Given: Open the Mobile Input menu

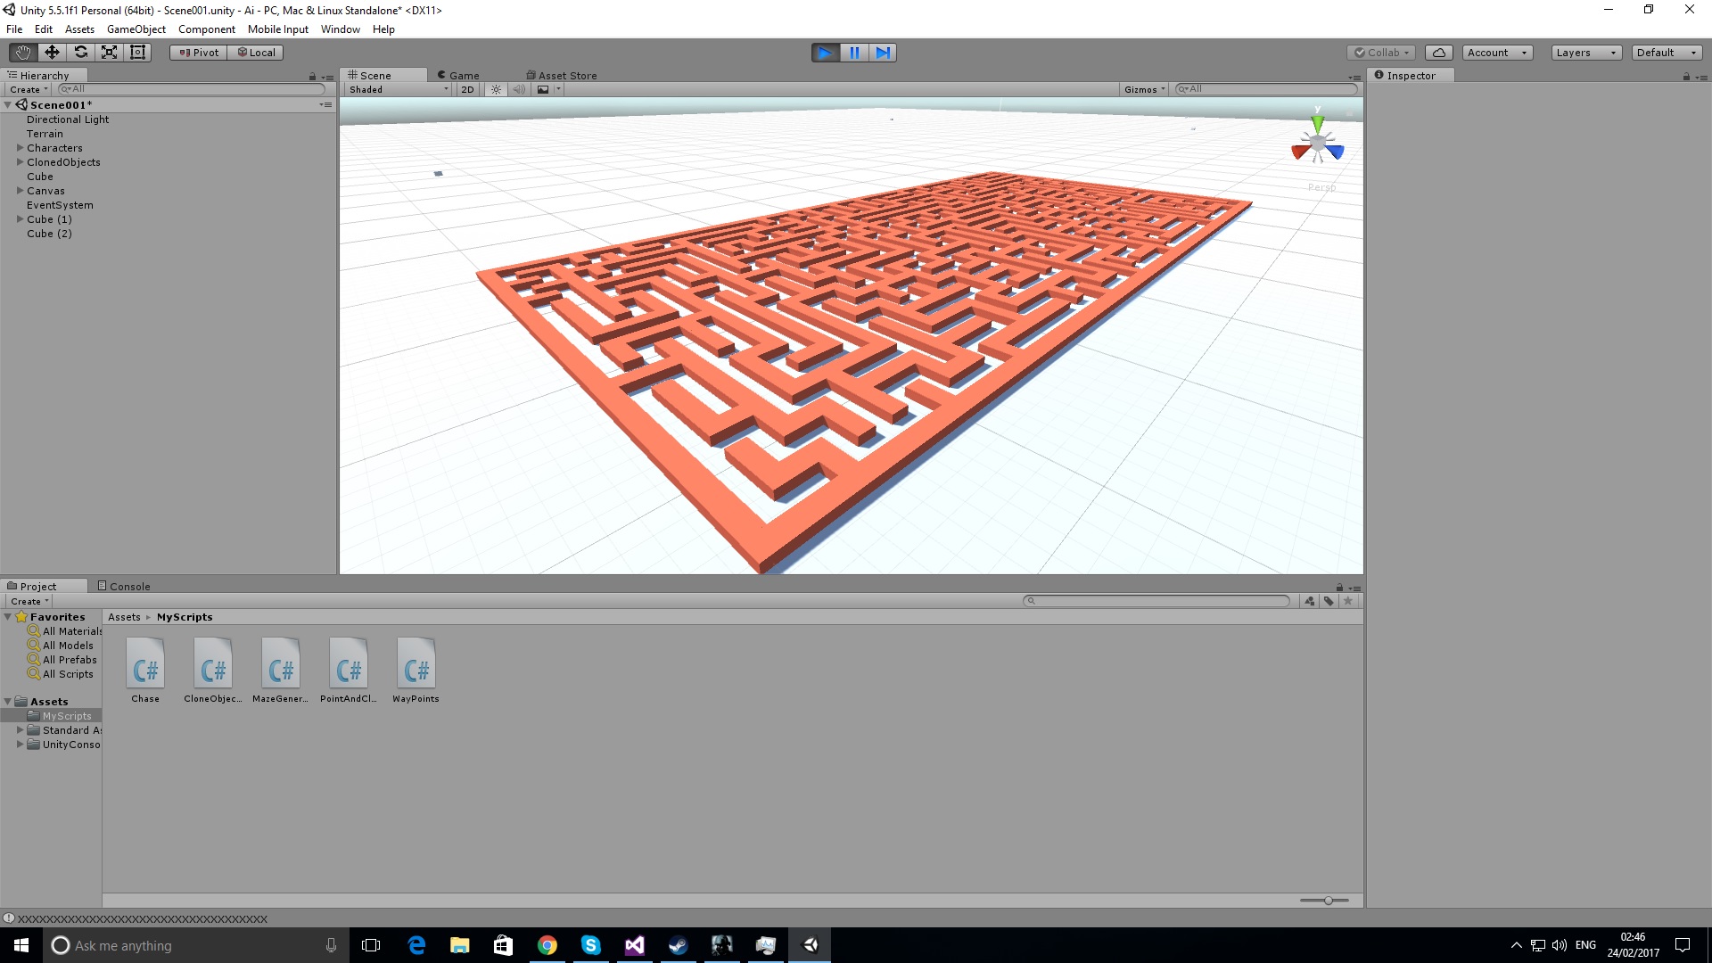Looking at the screenshot, I should [x=278, y=29].
